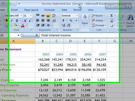This screenshot has height=101, width=135.
Task: Switch to the Insert ribbon tab
Action: coord(14,10)
